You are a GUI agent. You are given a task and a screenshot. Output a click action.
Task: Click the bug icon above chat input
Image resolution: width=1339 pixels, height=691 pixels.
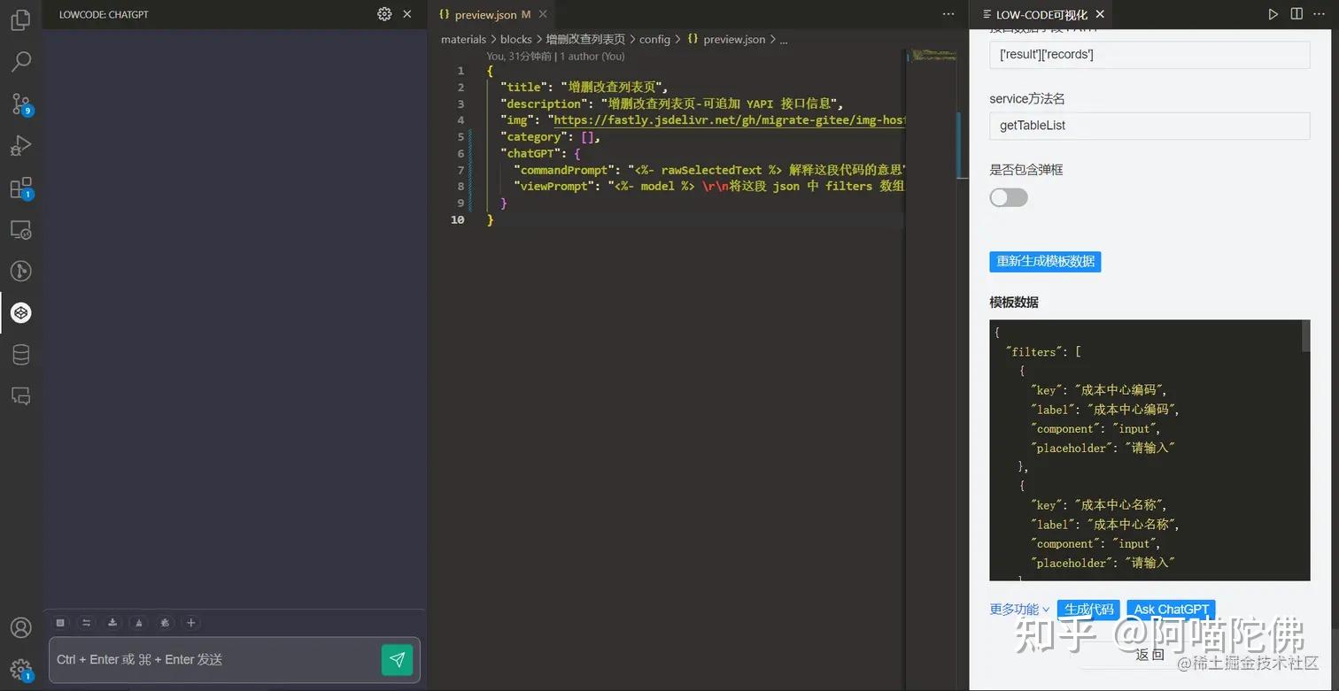coord(165,623)
